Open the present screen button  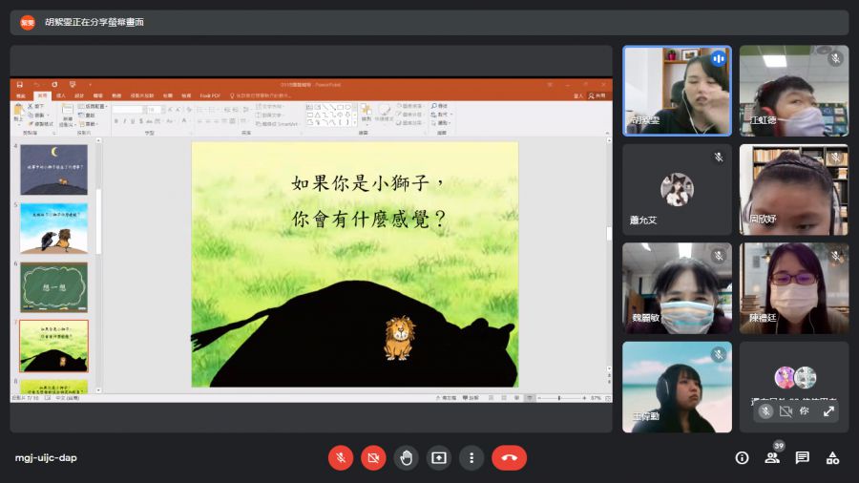(x=439, y=458)
